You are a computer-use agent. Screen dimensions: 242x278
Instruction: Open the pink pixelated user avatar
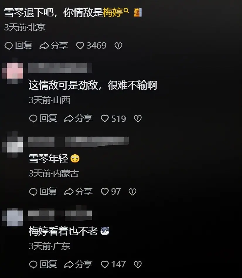click(x=12, y=71)
